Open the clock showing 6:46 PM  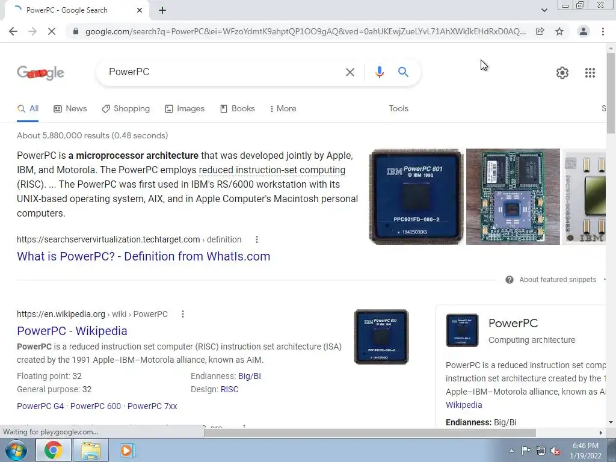[585, 451]
